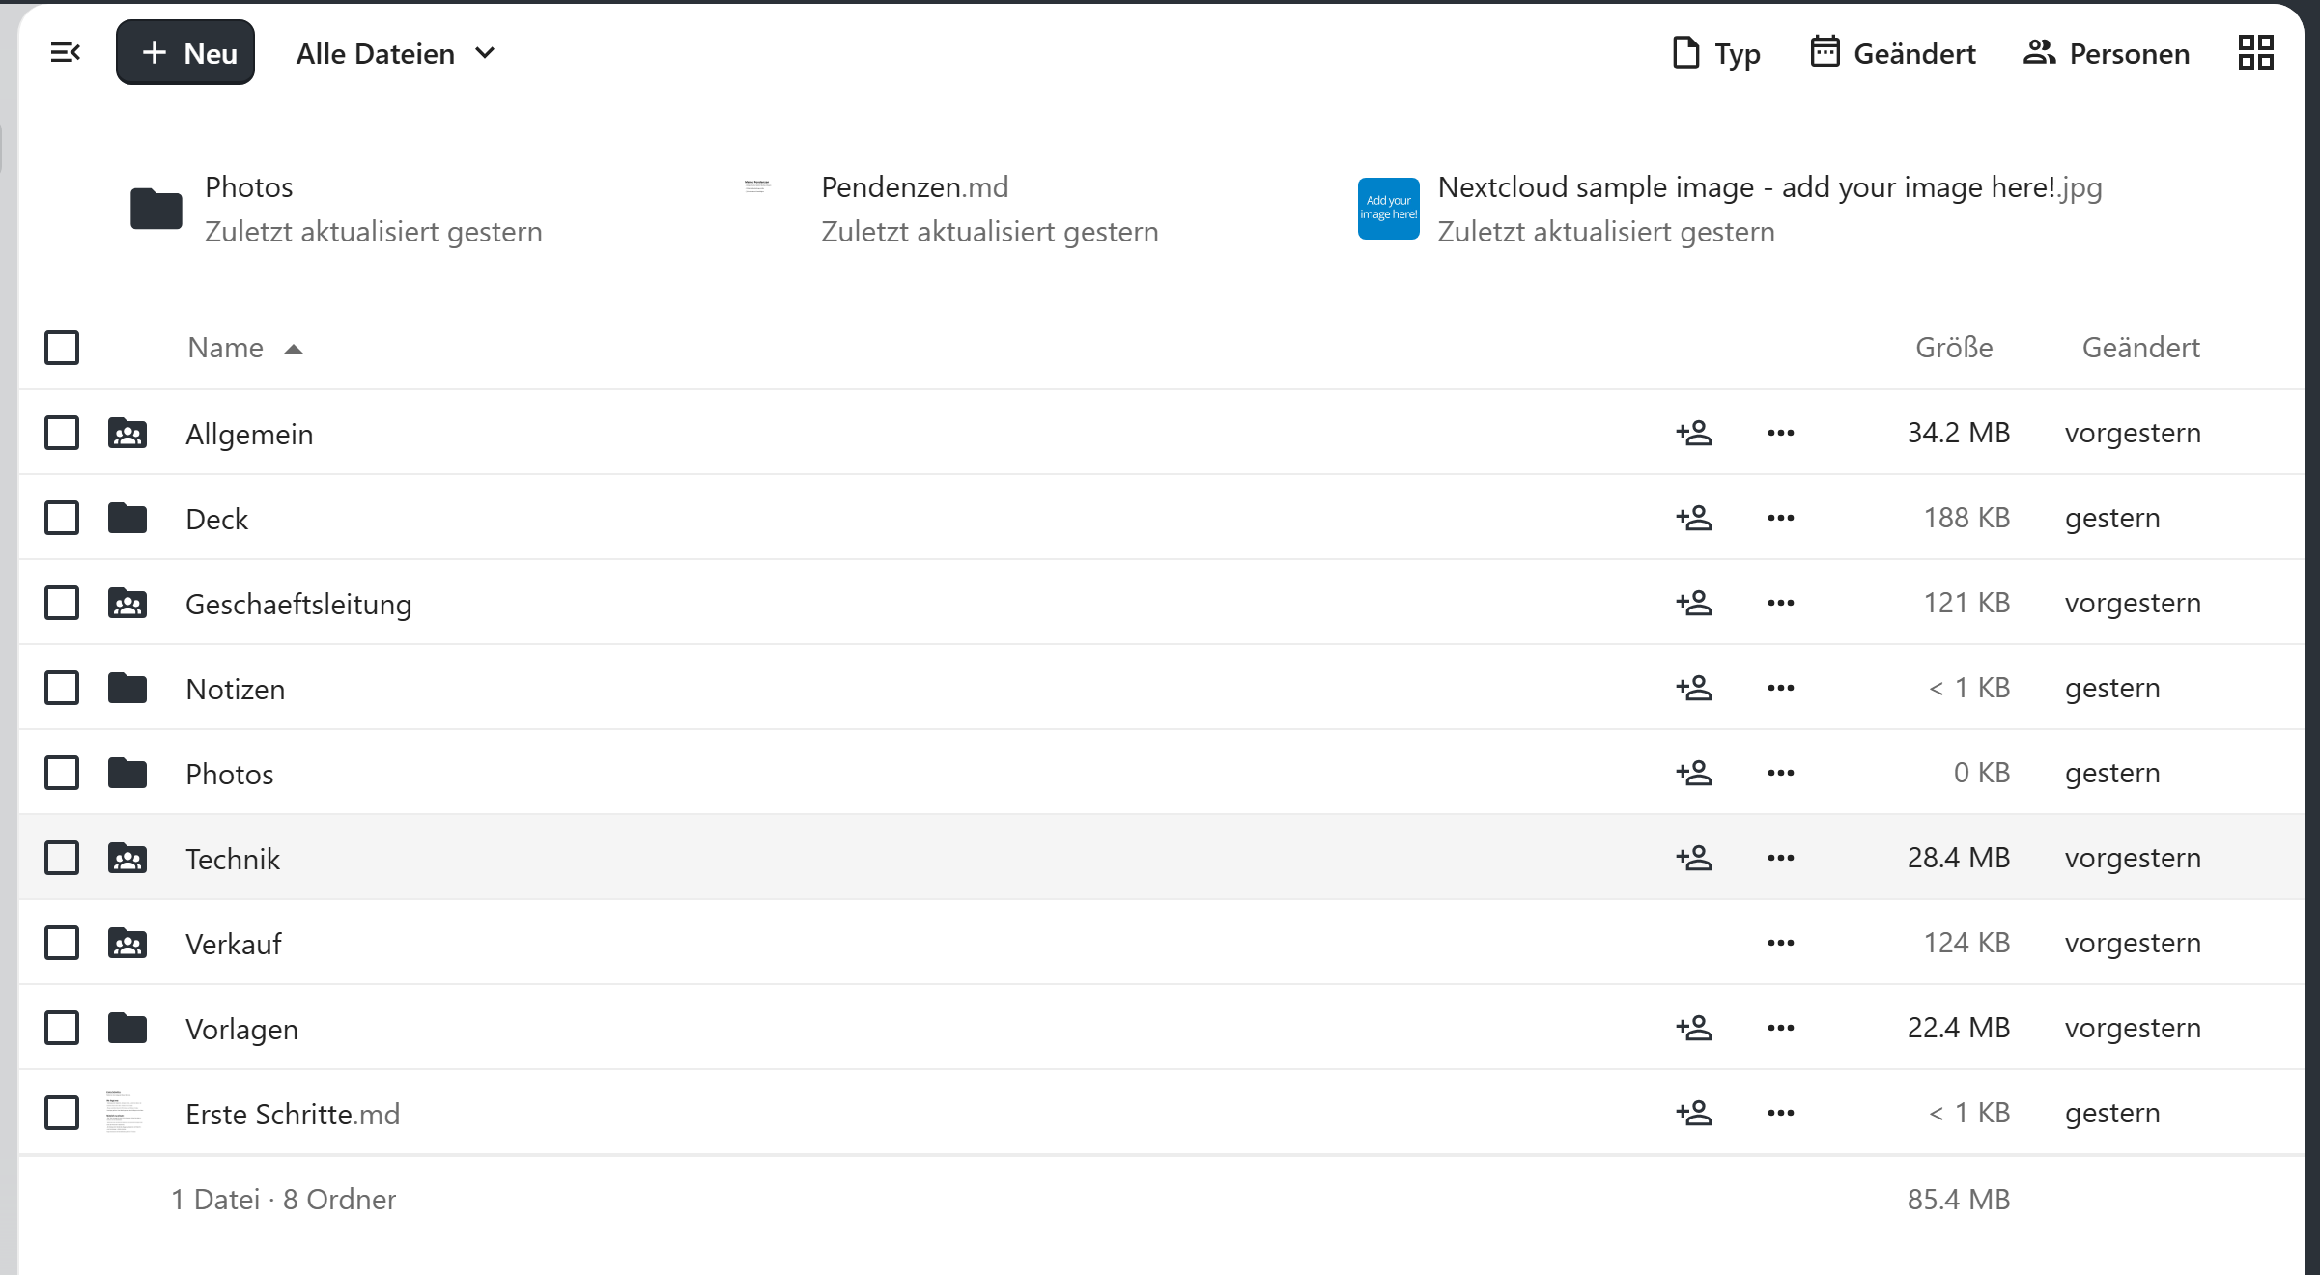Viewport: 2320px width, 1275px height.
Task: Open the Vorlagen folder
Action: point(241,1029)
